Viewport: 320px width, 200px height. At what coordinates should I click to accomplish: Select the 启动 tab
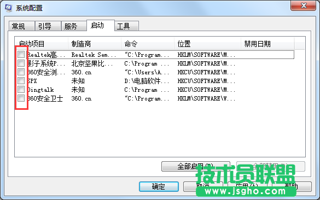point(101,26)
